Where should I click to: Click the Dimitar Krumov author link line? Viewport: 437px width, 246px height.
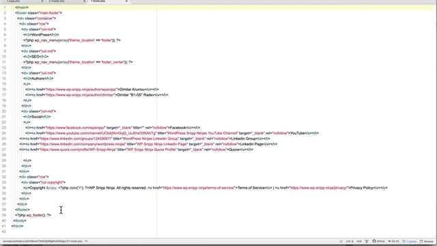(92, 90)
